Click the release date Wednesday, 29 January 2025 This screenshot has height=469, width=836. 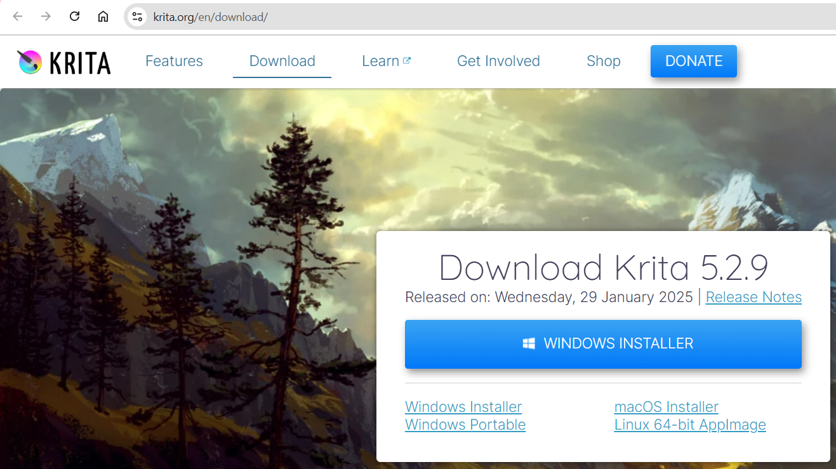point(594,297)
